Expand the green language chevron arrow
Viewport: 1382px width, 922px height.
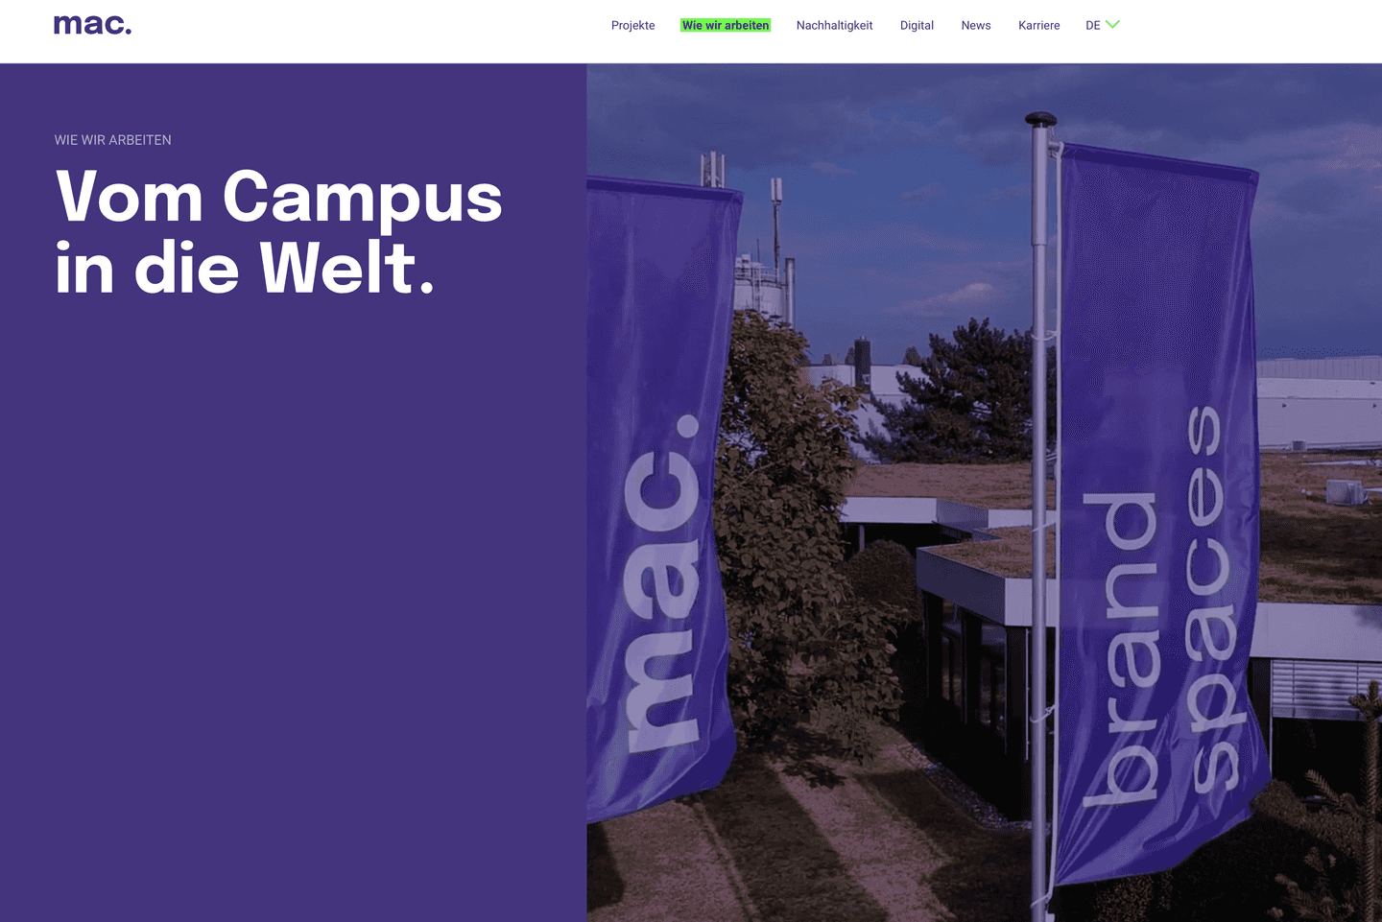pyautogui.click(x=1112, y=25)
